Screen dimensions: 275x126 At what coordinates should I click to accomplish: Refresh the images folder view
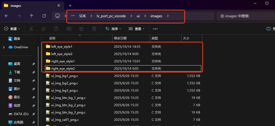click(44, 16)
